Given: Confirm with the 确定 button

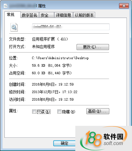Looking at the screenshot, I should click(x=64, y=143).
